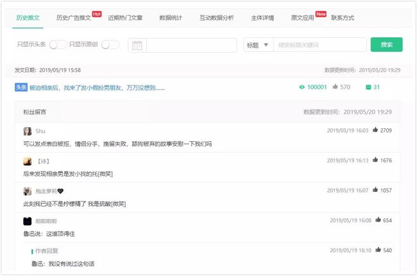Click the like icon beside 654
417x276 pixels.
click(x=378, y=220)
